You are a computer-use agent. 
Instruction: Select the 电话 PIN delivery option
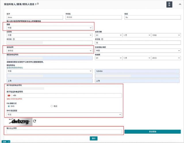[52, 106]
